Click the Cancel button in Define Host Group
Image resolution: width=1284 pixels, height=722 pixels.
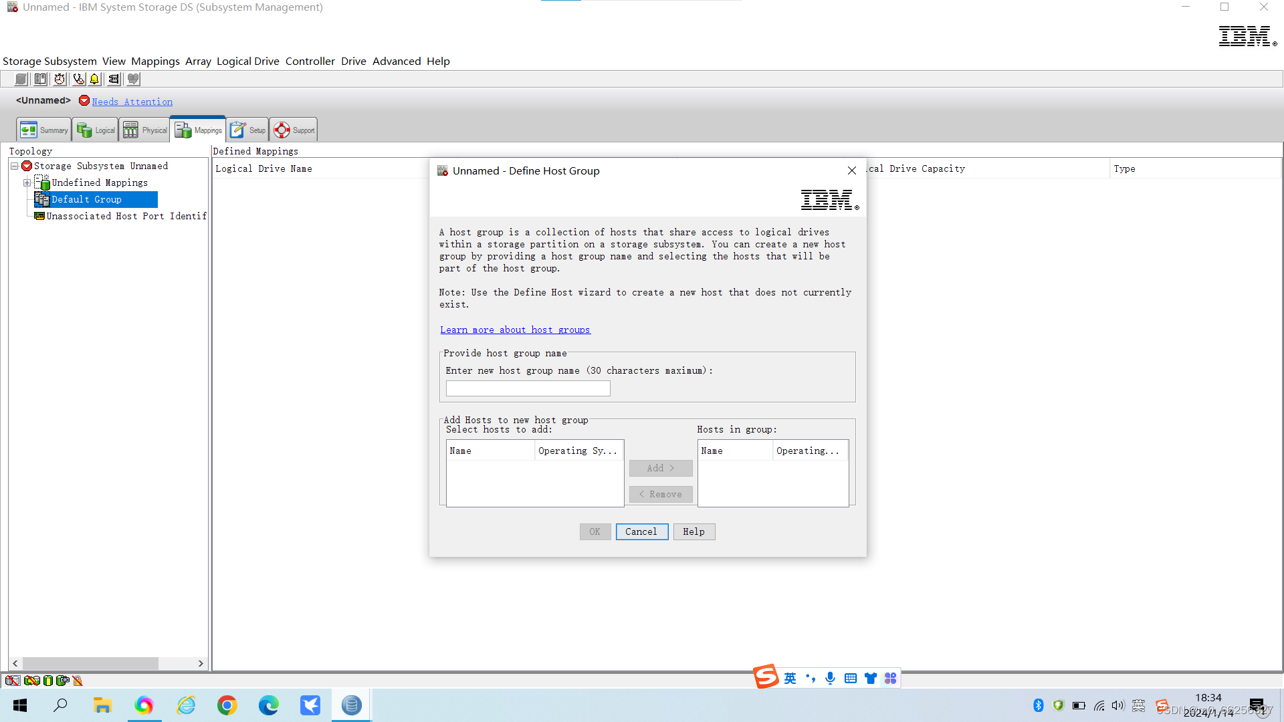[x=641, y=531]
